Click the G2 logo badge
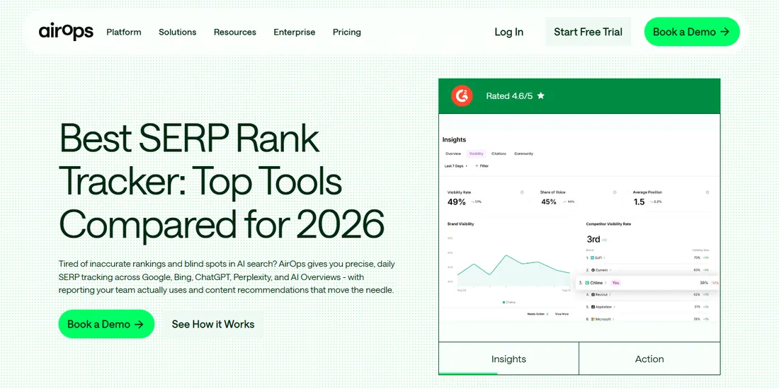Image resolution: width=779 pixels, height=389 pixels. pyautogui.click(x=462, y=95)
